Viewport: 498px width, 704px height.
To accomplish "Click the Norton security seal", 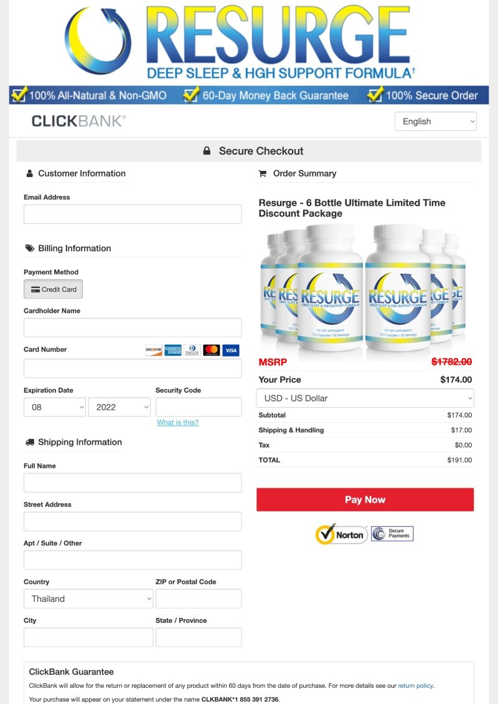I will pos(341,534).
